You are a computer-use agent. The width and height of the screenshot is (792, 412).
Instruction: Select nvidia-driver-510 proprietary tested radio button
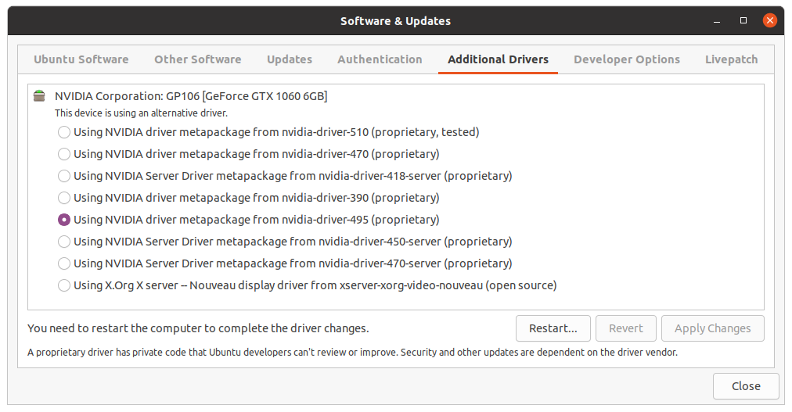tap(63, 132)
